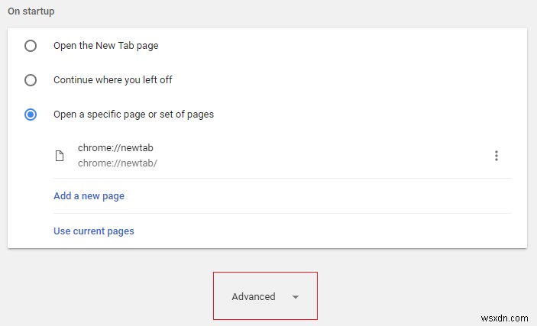Click the 'Open the New Tab page' label text
This screenshot has height=326, width=537.
pyautogui.click(x=105, y=46)
